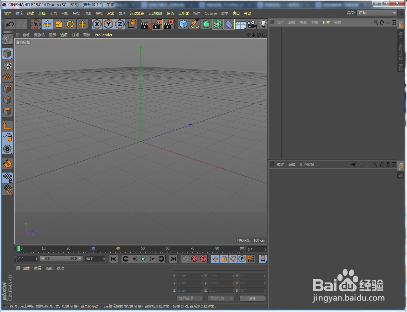
Task: Activate the Rotate tool in top toolbar
Action: pos(70,24)
